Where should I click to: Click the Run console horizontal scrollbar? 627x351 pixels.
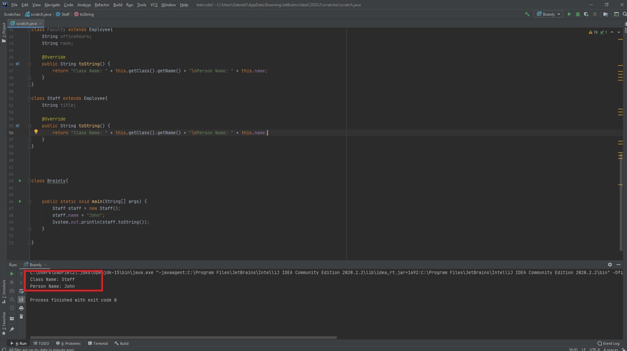pos(183,337)
